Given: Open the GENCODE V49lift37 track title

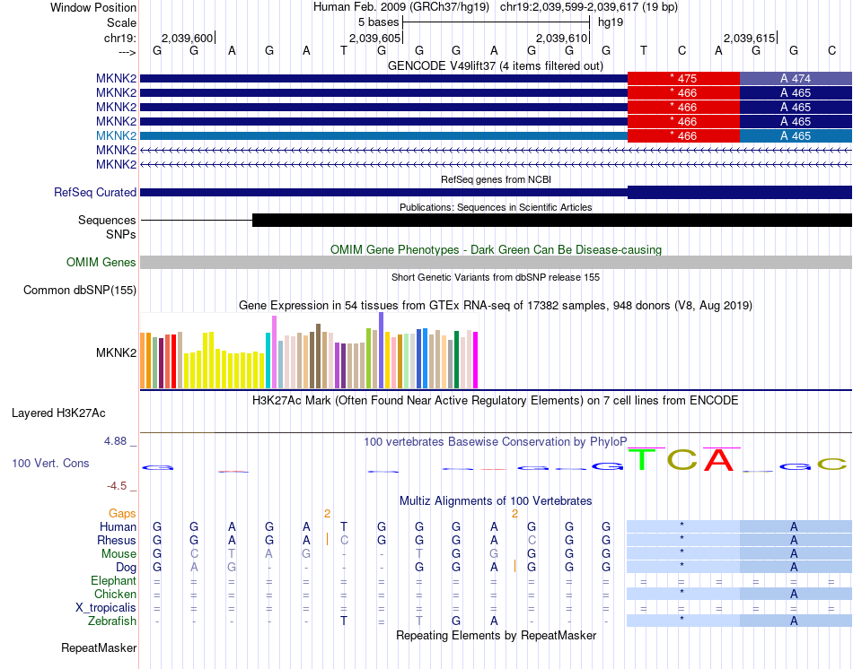Looking at the screenshot, I should click(x=495, y=65).
